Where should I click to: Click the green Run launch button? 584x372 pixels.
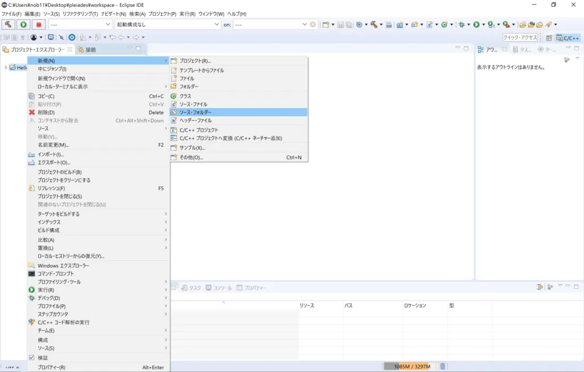click(x=23, y=24)
